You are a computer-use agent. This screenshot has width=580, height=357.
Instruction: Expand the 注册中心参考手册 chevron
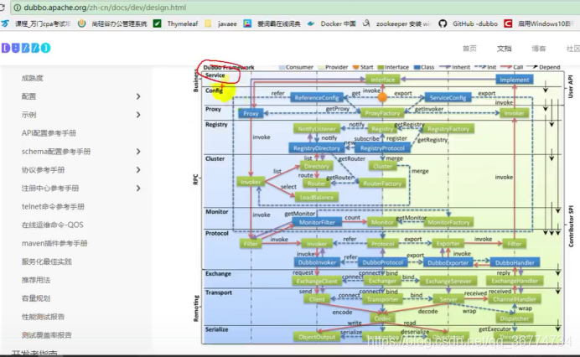[138, 189]
